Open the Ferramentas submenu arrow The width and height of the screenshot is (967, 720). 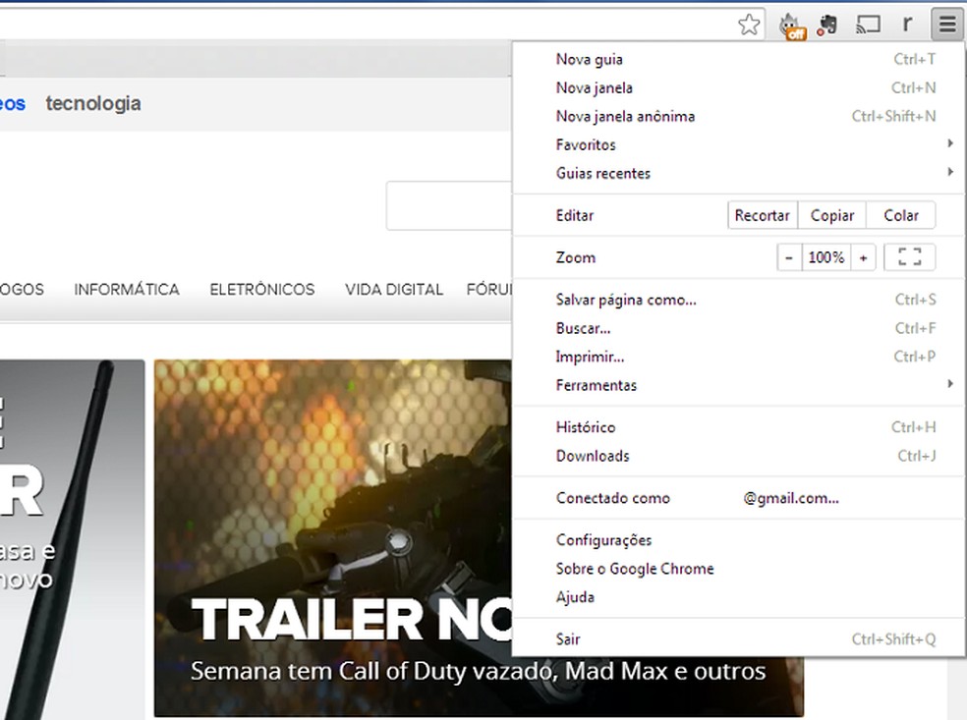[949, 384]
